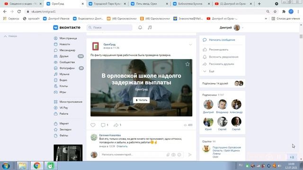
Task: Click Рекомендовать group action
Action: (x=219, y=50)
